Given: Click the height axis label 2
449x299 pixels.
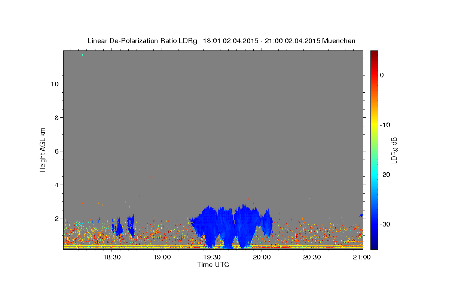Looking at the screenshot, I should pyautogui.click(x=56, y=219).
